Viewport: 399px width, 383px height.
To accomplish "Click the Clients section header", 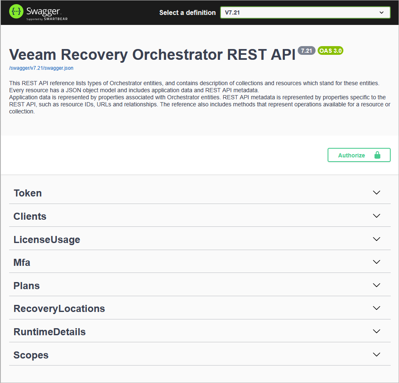I will [x=29, y=216].
